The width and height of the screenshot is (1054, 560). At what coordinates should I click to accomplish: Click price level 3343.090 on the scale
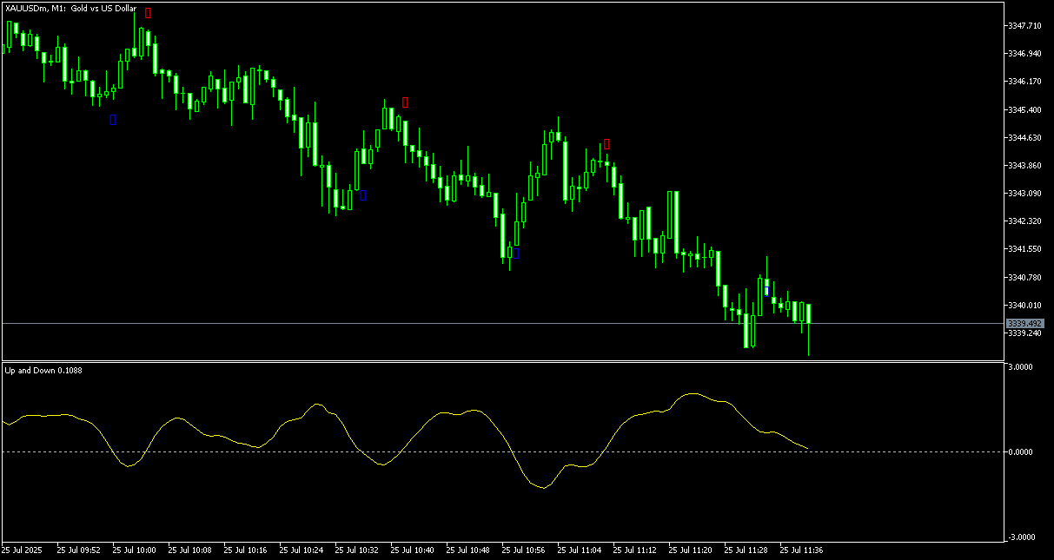[1024, 194]
